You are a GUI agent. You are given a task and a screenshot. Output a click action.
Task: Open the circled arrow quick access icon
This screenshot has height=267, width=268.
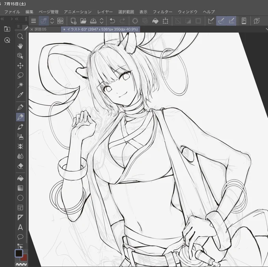pyautogui.click(x=7, y=40)
